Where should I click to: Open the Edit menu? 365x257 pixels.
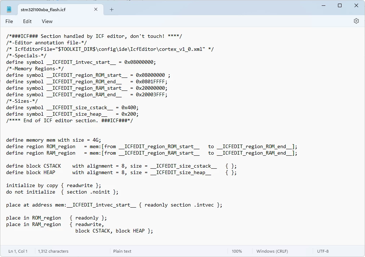(27, 21)
